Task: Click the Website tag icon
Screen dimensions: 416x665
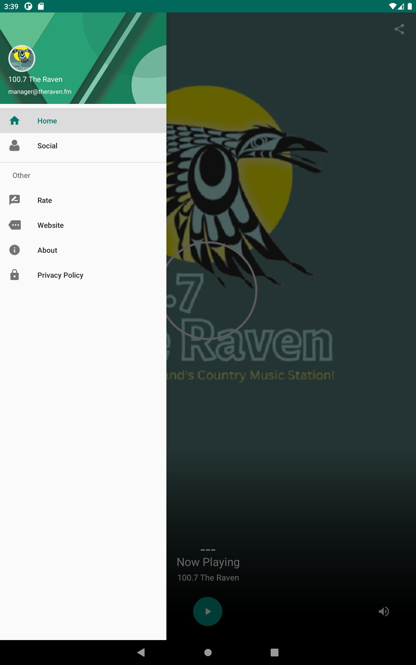Action: pos(15,225)
